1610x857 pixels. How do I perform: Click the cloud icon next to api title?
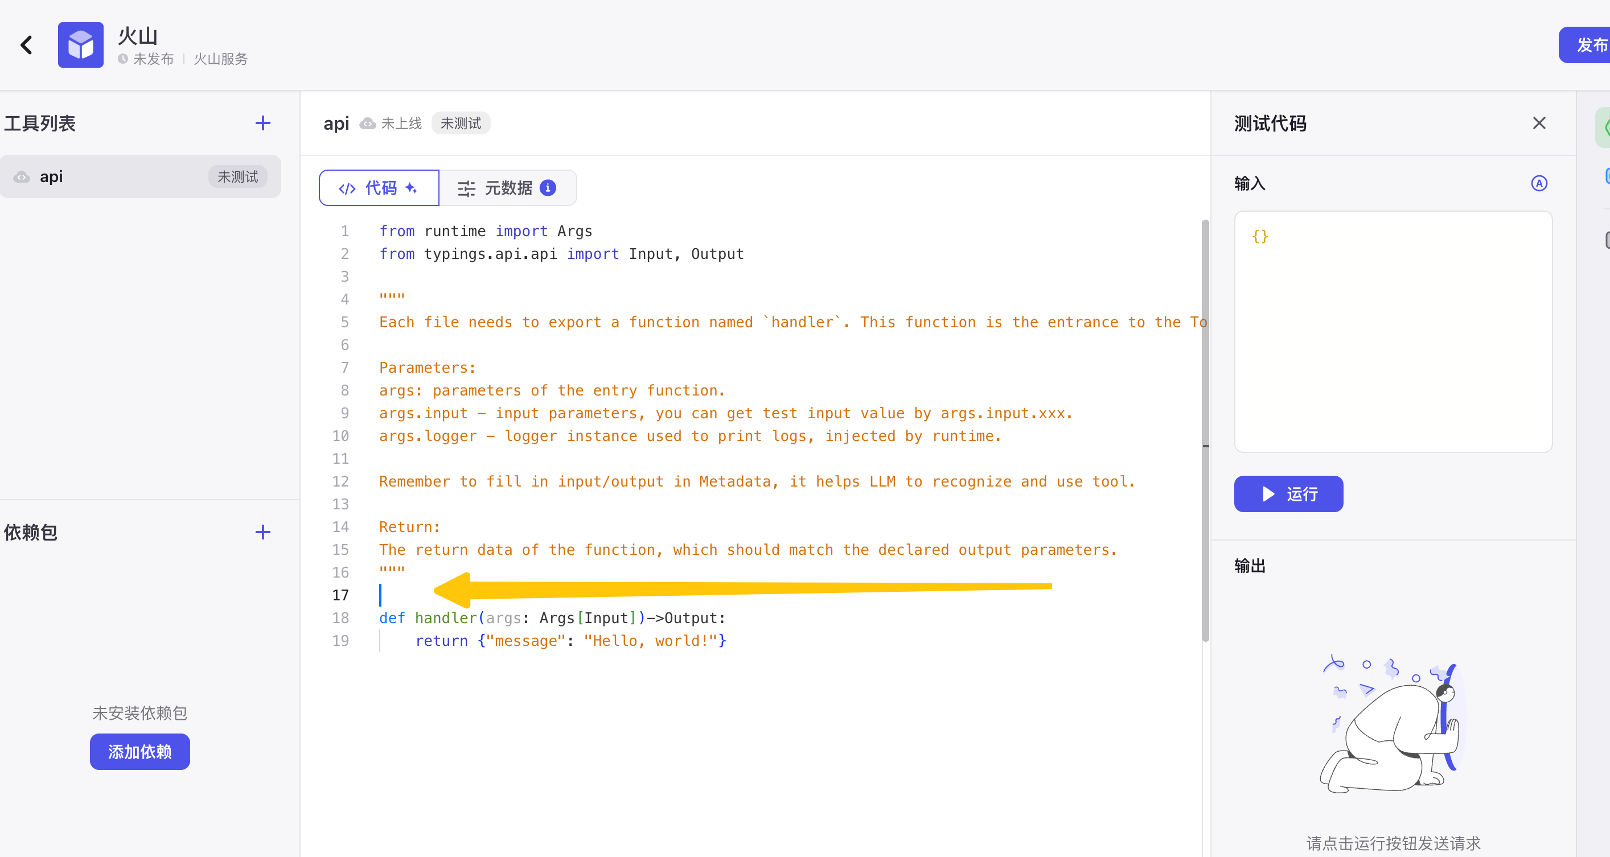[x=368, y=123]
